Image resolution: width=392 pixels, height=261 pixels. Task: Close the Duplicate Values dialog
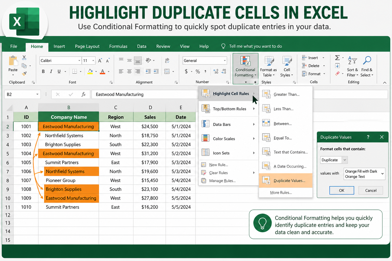pyautogui.click(x=382, y=137)
